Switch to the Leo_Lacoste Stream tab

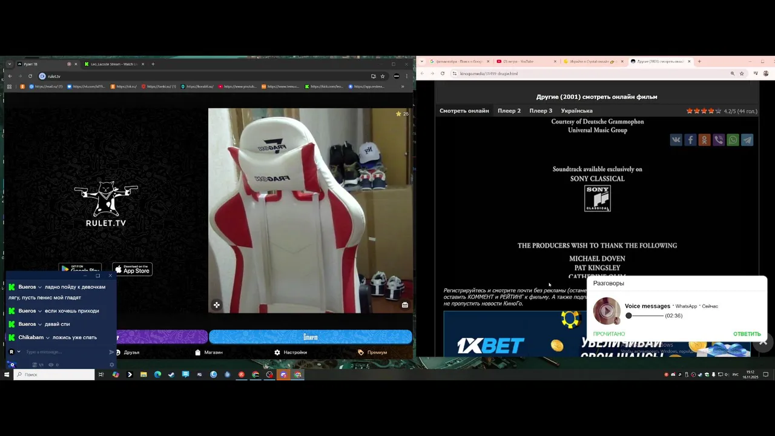(x=113, y=64)
